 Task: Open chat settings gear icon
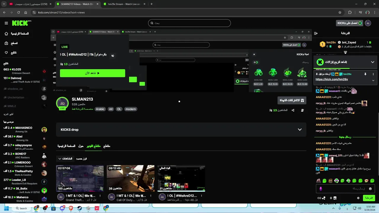tap(358, 198)
